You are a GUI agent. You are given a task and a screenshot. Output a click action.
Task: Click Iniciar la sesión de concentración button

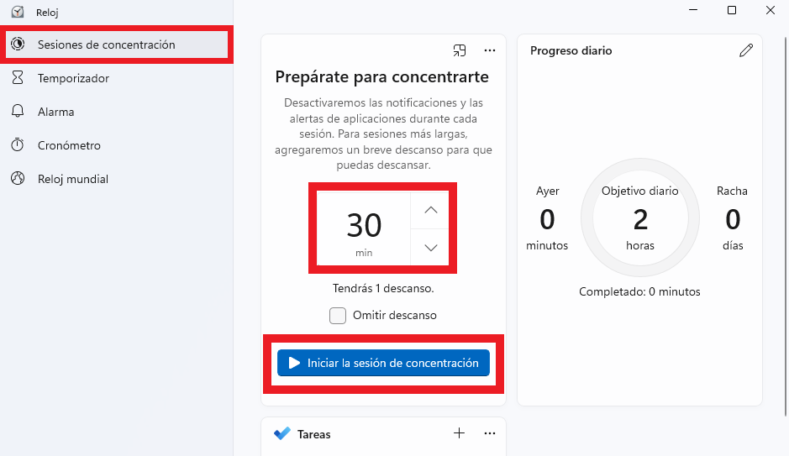coord(383,363)
